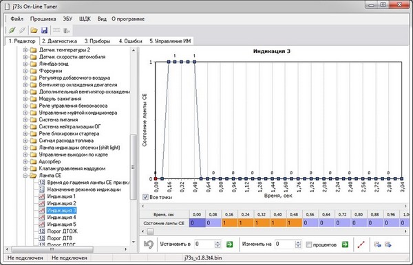The width and height of the screenshot is (413, 265).
Task: Switch to the '5. Управление ИМ' tab
Action: pos(170,41)
